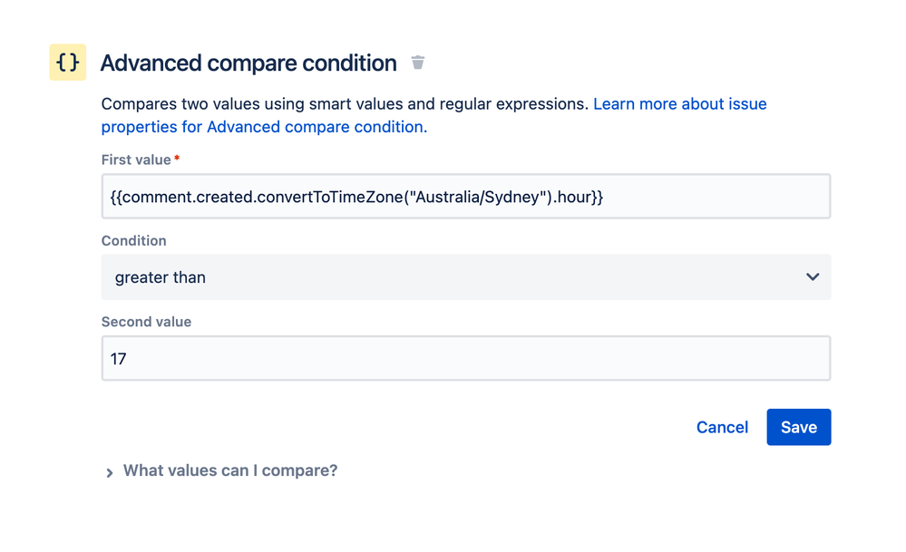Image resolution: width=906 pixels, height=552 pixels.
Task: Click the 'Second value' field label
Action: 146,322
